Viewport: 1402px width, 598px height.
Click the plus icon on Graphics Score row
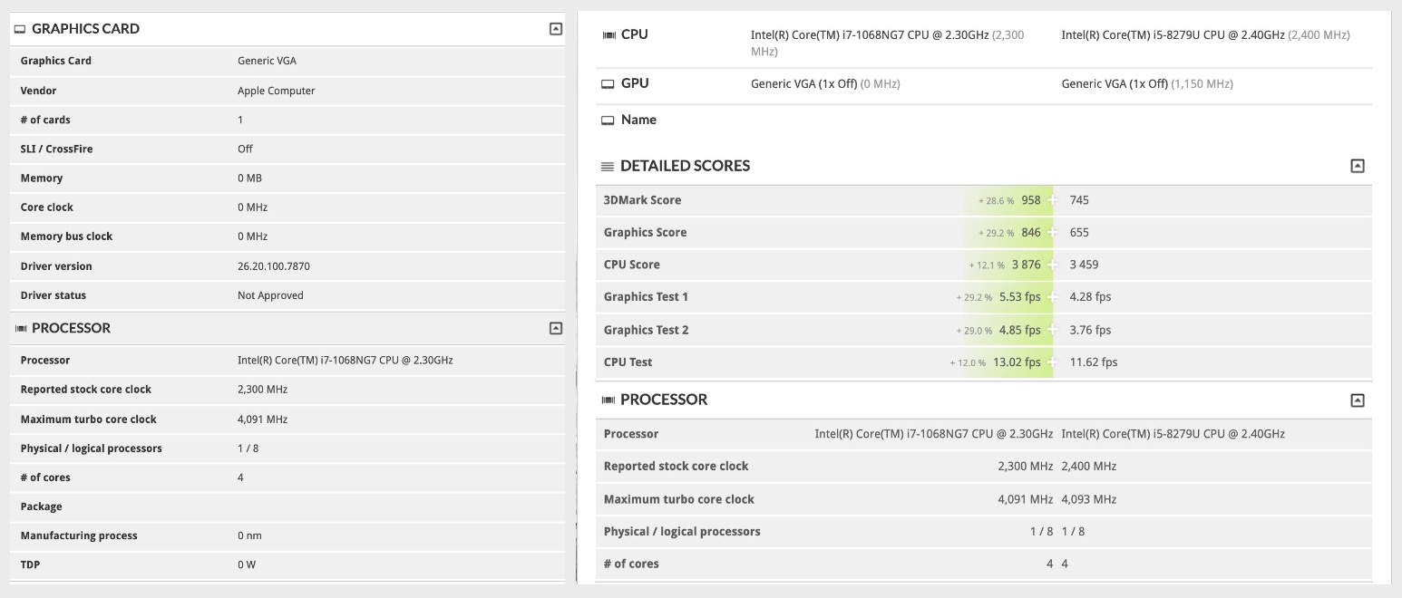pyautogui.click(x=1052, y=233)
